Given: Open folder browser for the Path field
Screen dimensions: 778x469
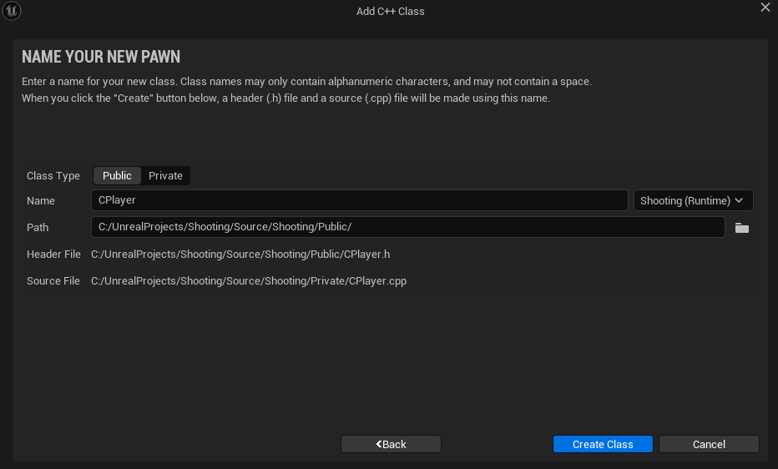Looking at the screenshot, I should [x=742, y=228].
